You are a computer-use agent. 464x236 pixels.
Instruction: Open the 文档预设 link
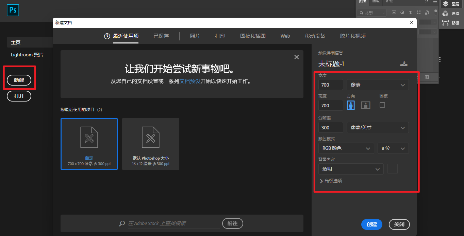[x=190, y=81]
